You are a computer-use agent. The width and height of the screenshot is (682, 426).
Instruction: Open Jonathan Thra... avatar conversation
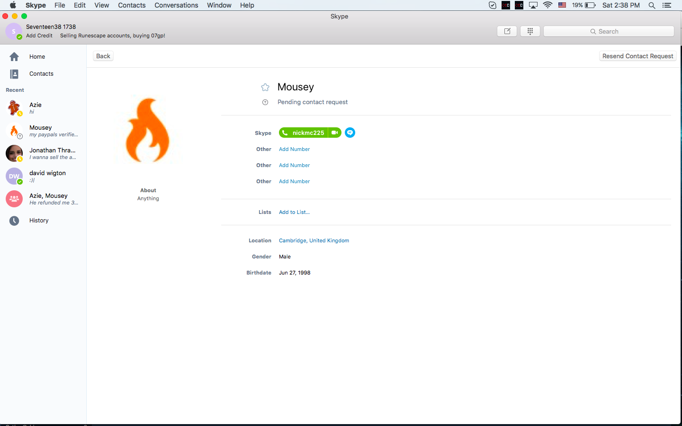click(14, 153)
